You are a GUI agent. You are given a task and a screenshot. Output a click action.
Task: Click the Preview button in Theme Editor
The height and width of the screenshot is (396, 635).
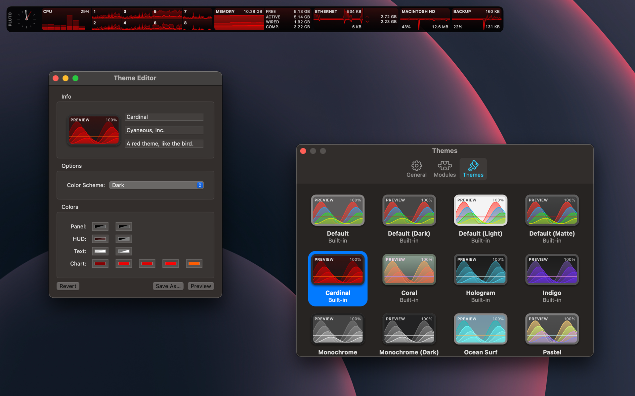(201, 286)
